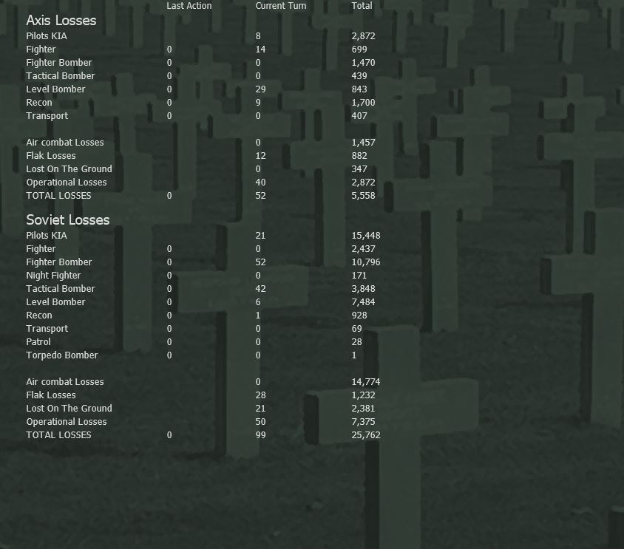This screenshot has height=549, width=624.
Task: Click Axis Level Bomber current turn 29
Action: (x=261, y=89)
